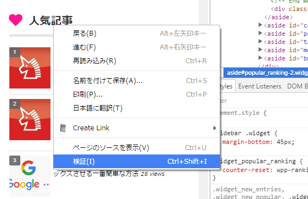
Task: Open the Create Link submenu entry
Action: (137, 128)
